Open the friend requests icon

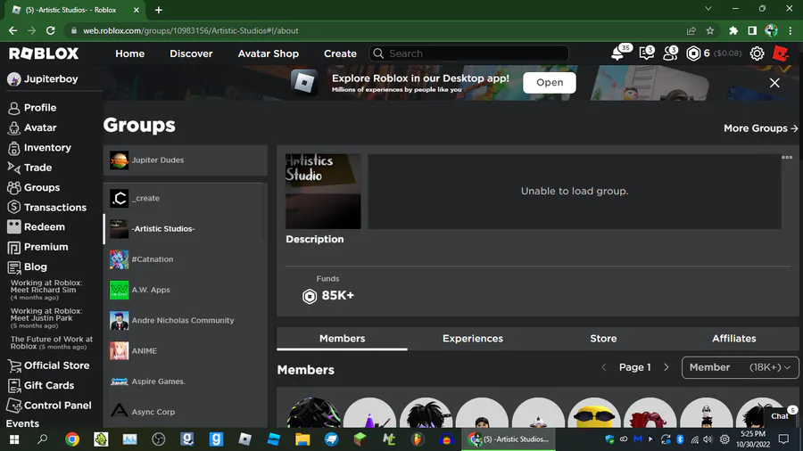click(x=670, y=53)
